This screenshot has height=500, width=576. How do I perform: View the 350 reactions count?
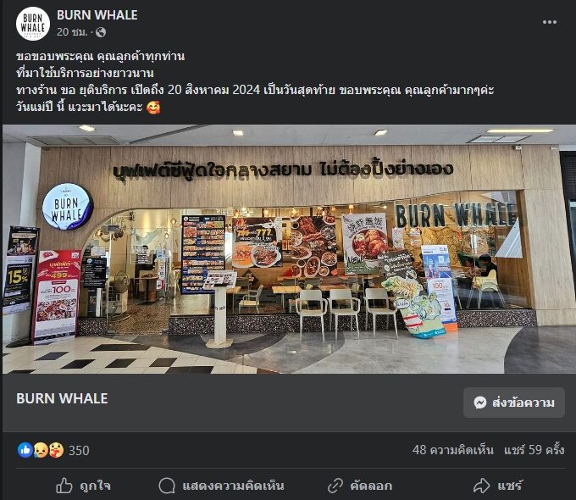79,450
